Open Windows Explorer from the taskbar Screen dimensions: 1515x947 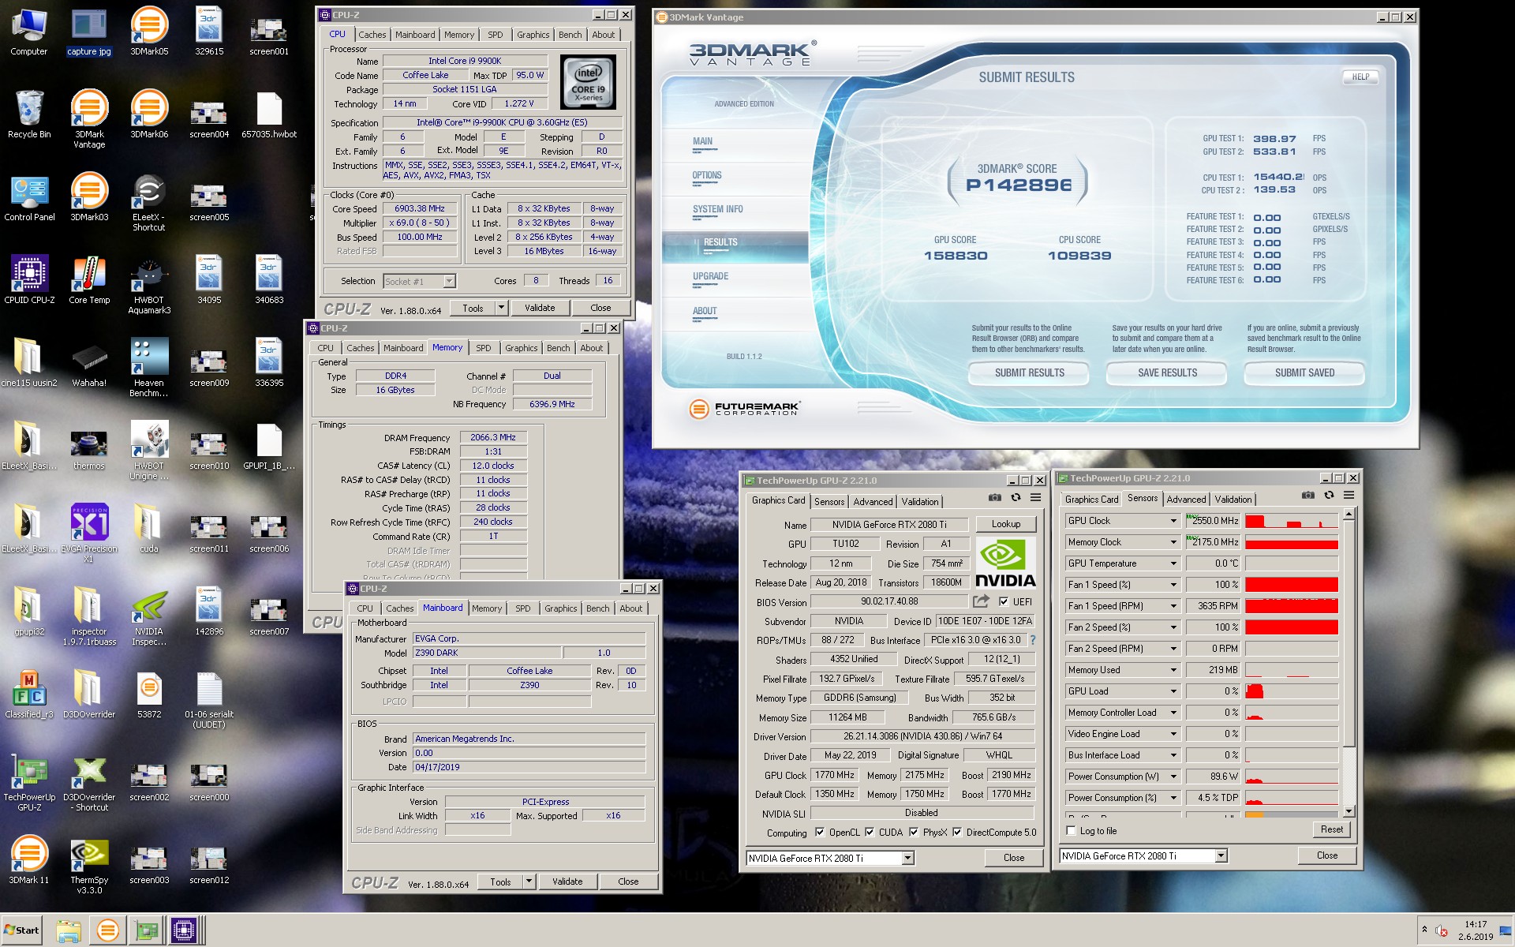[69, 930]
